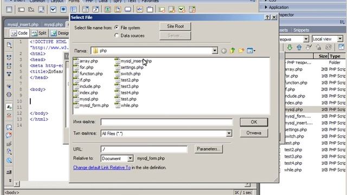Insert a File Field from the Forms toolbar
Viewport: 347px width, 195px height.
(x=118, y=10)
